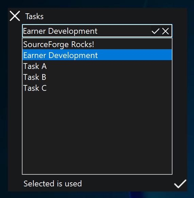The height and width of the screenshot is (198, 194).
Task: Choose Task B from the list
Action: point(97,77)
